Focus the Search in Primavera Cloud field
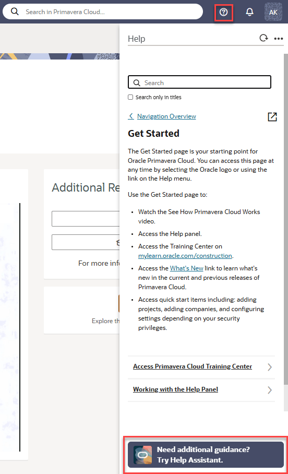This screenshot has height=474, width=288. pos(103,12)
